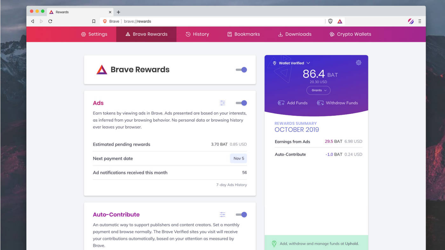This screenshot has height=250, width=445.
Task: Open wallet settings gear icon
Action: tap(359, 62)
